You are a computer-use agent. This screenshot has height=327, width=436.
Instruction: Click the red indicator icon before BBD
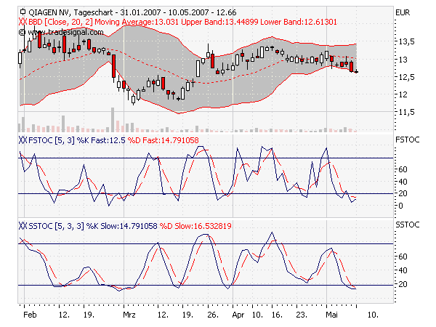click(23, 22)
